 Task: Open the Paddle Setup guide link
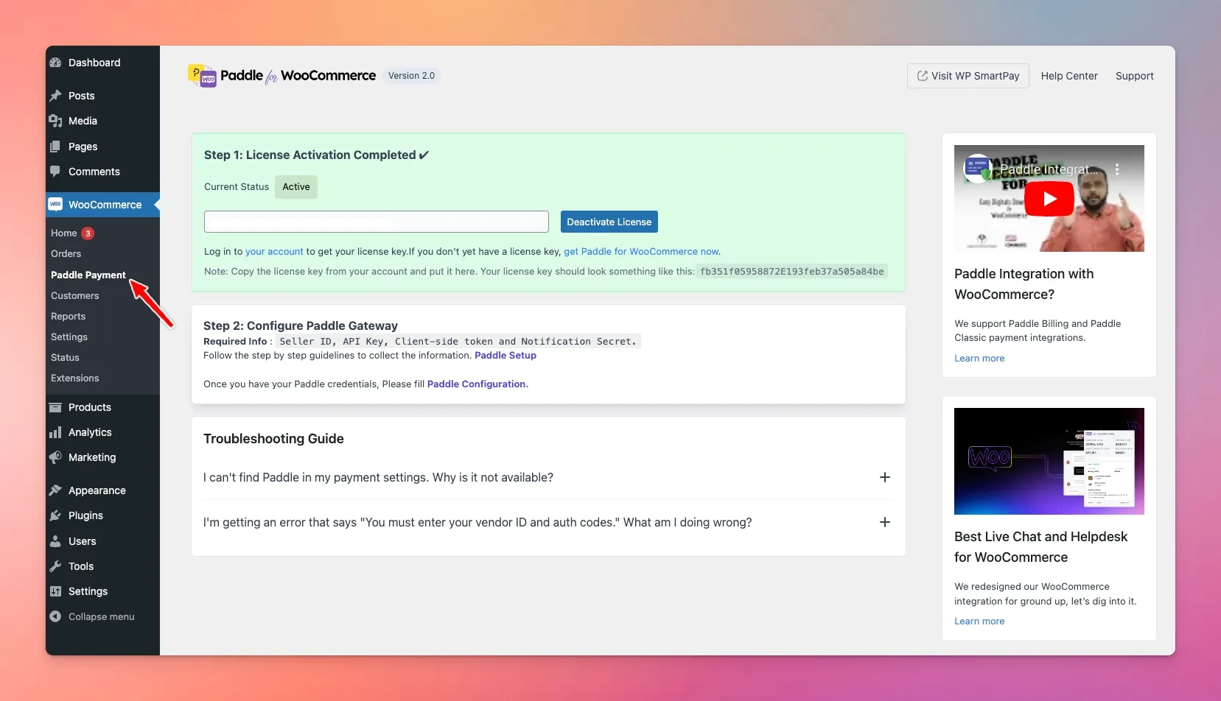click(x=505, y=356)
